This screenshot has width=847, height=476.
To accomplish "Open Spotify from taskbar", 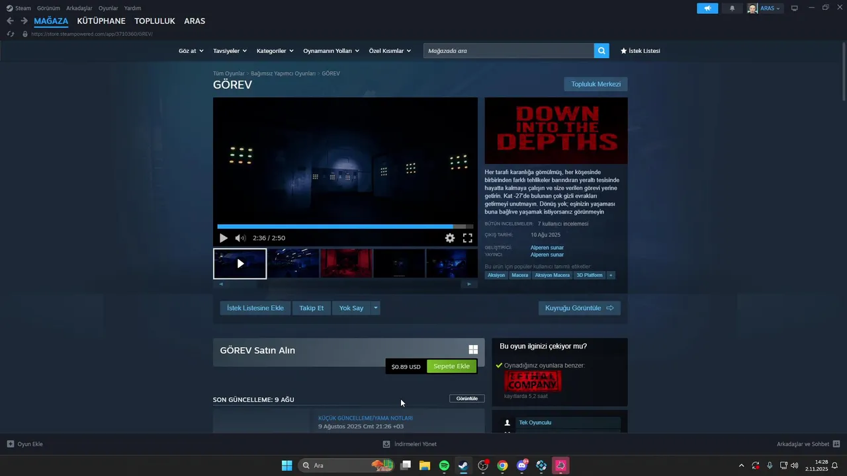I will coord(444,465).
